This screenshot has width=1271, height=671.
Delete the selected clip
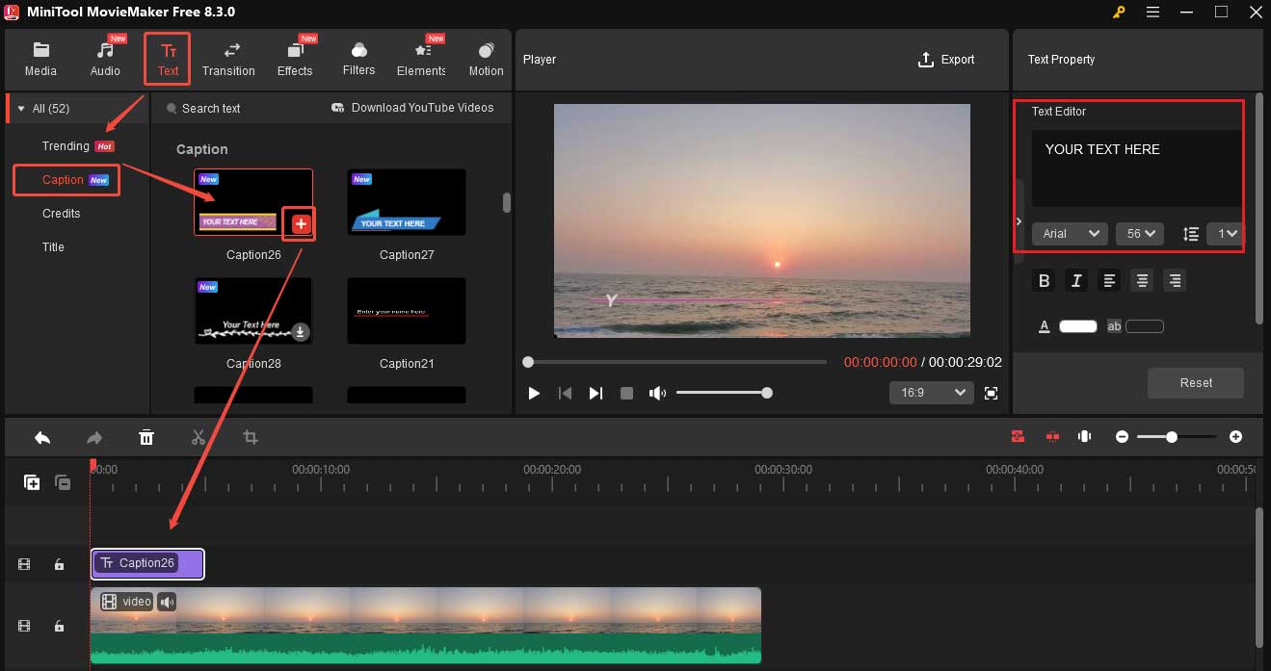pos(146,437)
